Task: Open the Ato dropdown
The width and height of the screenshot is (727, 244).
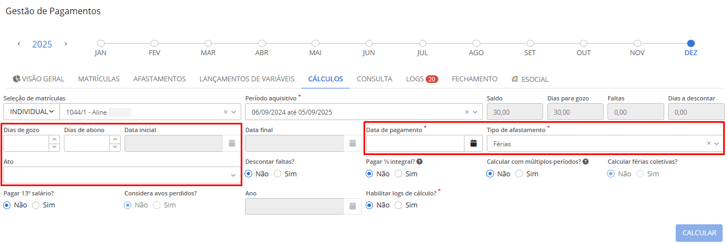Action: pos(122,175)
